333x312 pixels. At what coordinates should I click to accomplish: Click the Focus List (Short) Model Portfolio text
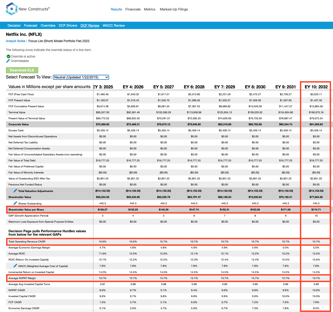tap(59, 41)
